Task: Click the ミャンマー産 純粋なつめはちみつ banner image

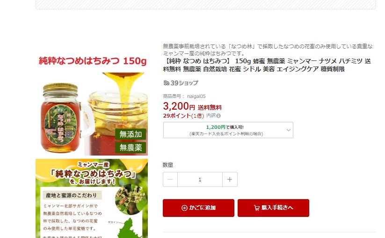Action: (92, 199)
